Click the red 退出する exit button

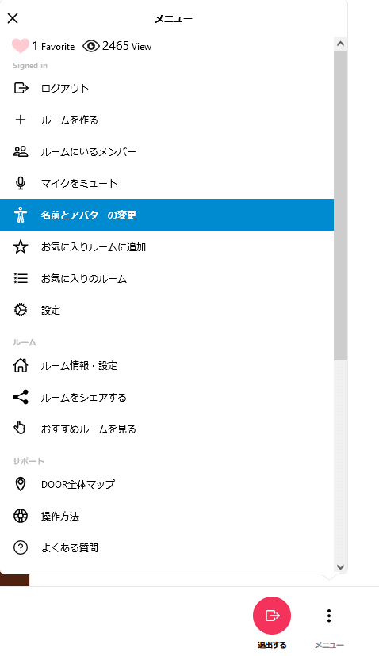(x=272, y=616)
